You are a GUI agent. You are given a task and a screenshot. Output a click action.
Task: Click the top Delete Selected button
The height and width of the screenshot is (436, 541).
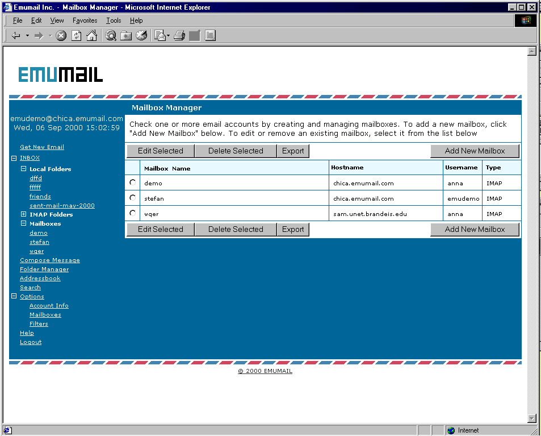(x=236, y=151)
